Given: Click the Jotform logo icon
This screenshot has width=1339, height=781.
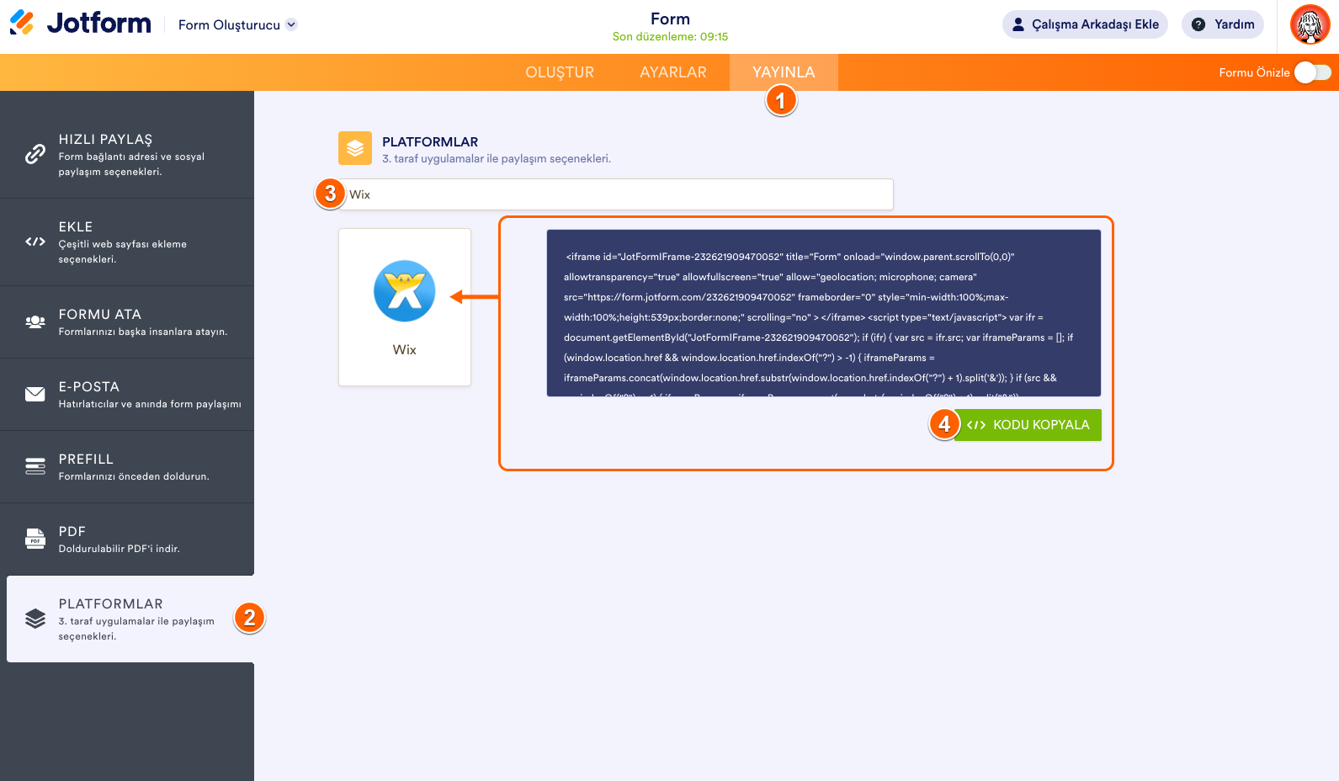Looking at the screenshot, I should click(23, 23).
